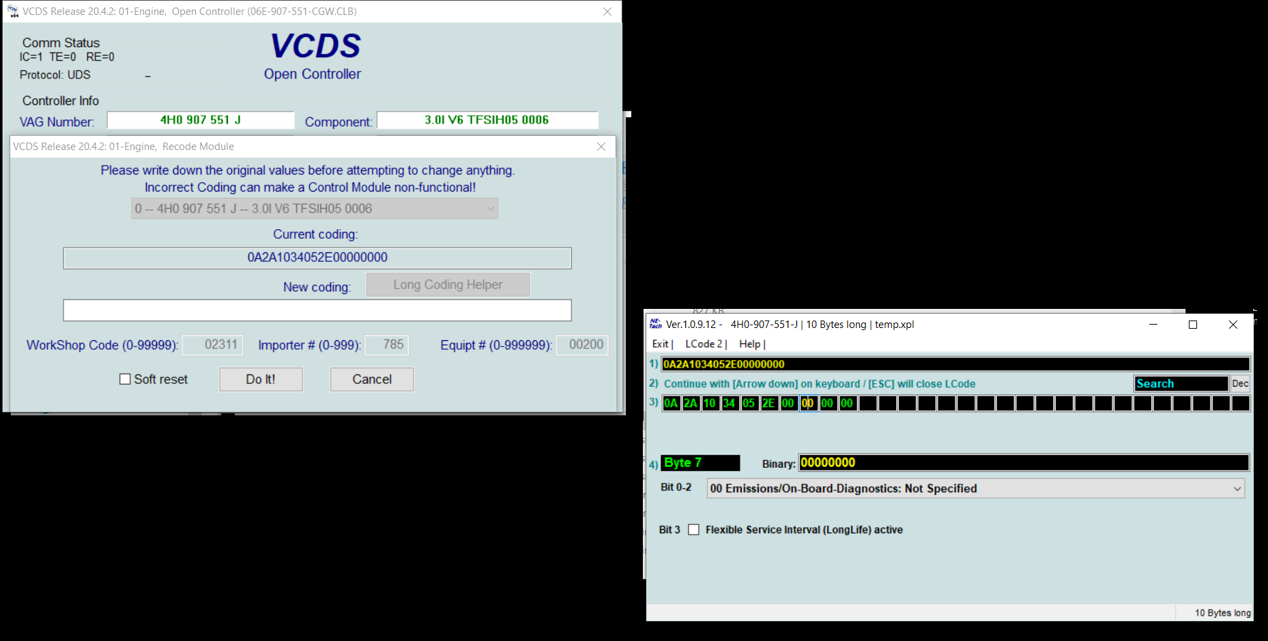Screen dimensions: 1268x641
Task: Click the Cancel button
Action: pyautogui.click(x=372, y=380)
